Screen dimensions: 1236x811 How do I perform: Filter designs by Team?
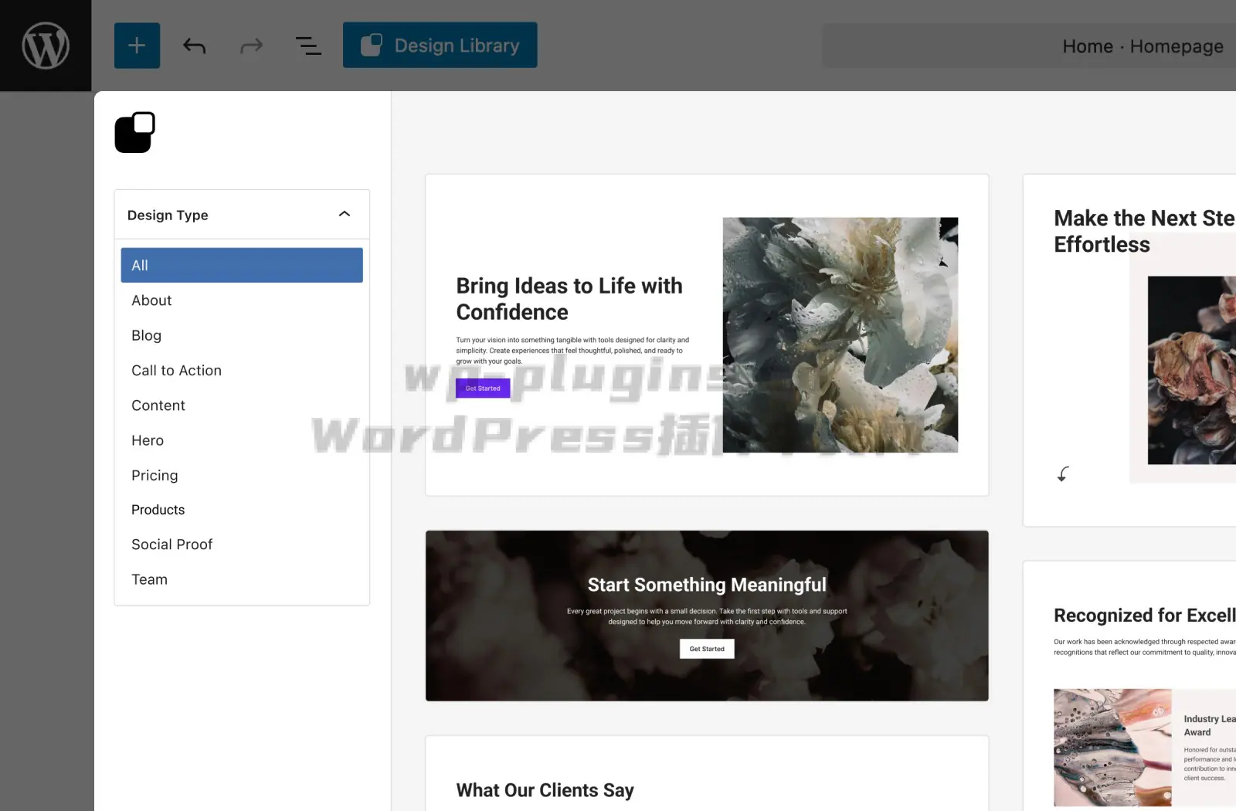click(x=242, y=579)
